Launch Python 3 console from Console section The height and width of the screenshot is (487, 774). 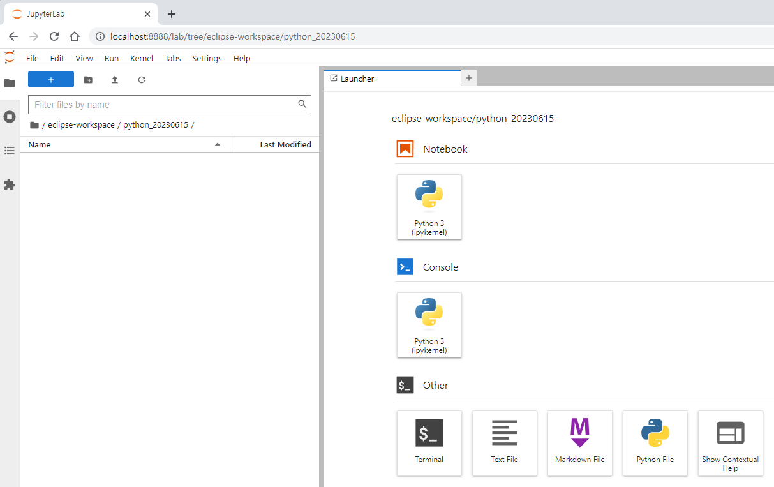[429, 326]
